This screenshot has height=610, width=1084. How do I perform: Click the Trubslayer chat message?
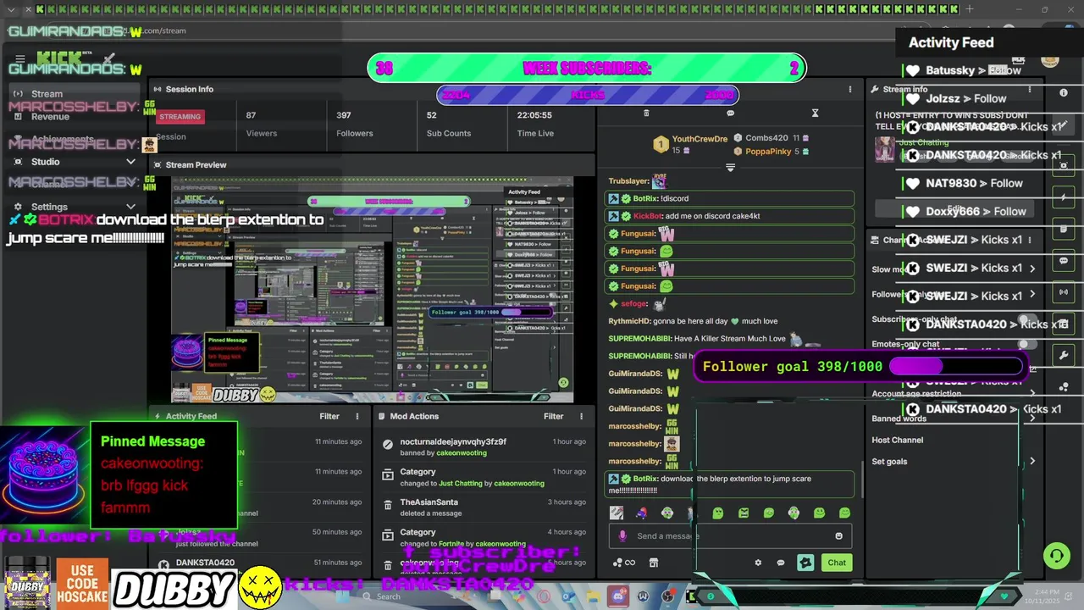click(x=638, y=180)
